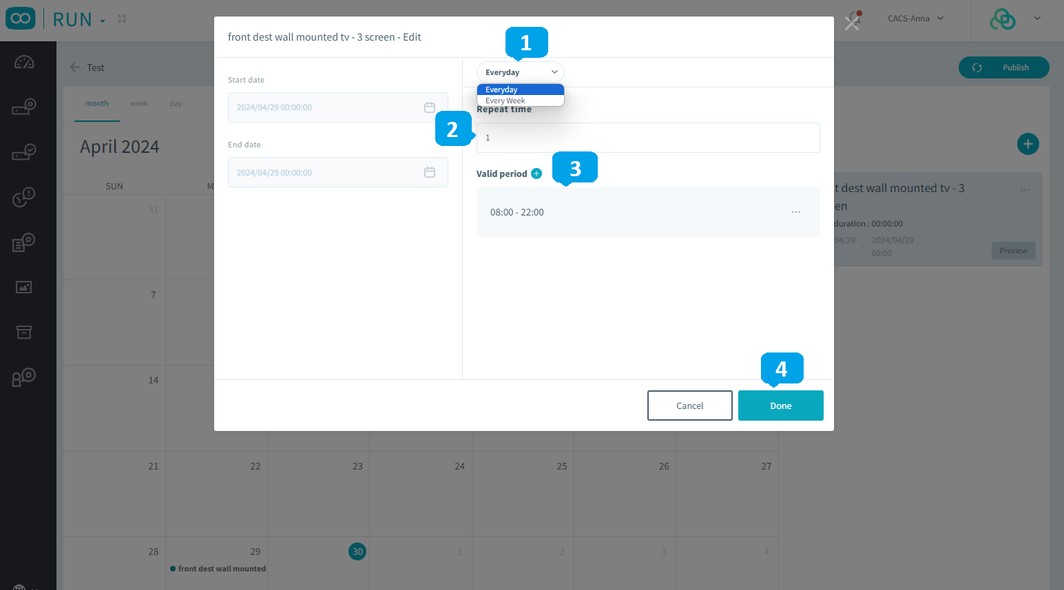Open the archive box icon in sidebar

pos(24,333)
